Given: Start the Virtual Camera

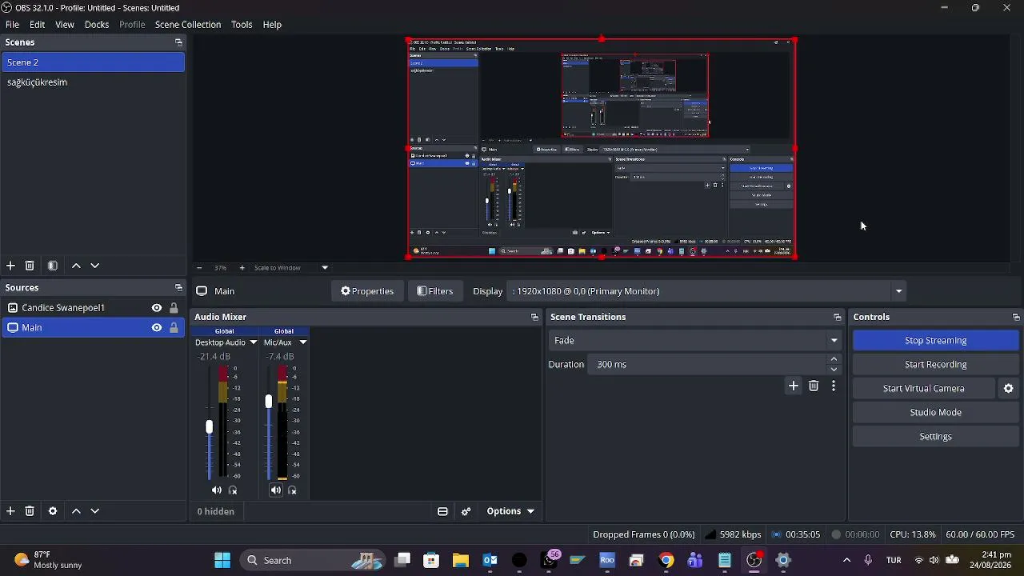Looking at the screenshot, I should point(923,389).
